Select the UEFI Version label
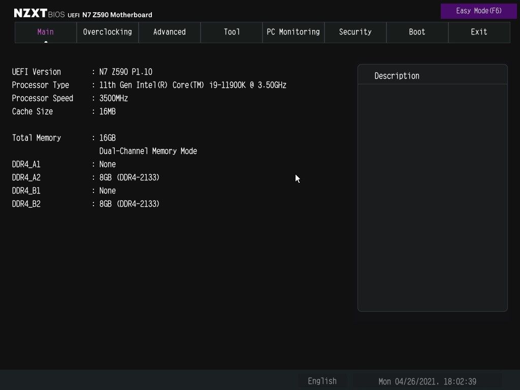This screenshot has height=390, width=520. pyautogui.click(x=37, y=72)
